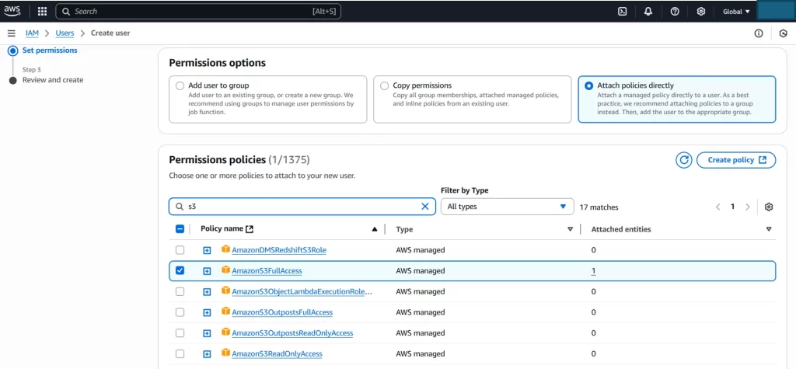Click the AWS logo home icon

click(x=12, y=11)
